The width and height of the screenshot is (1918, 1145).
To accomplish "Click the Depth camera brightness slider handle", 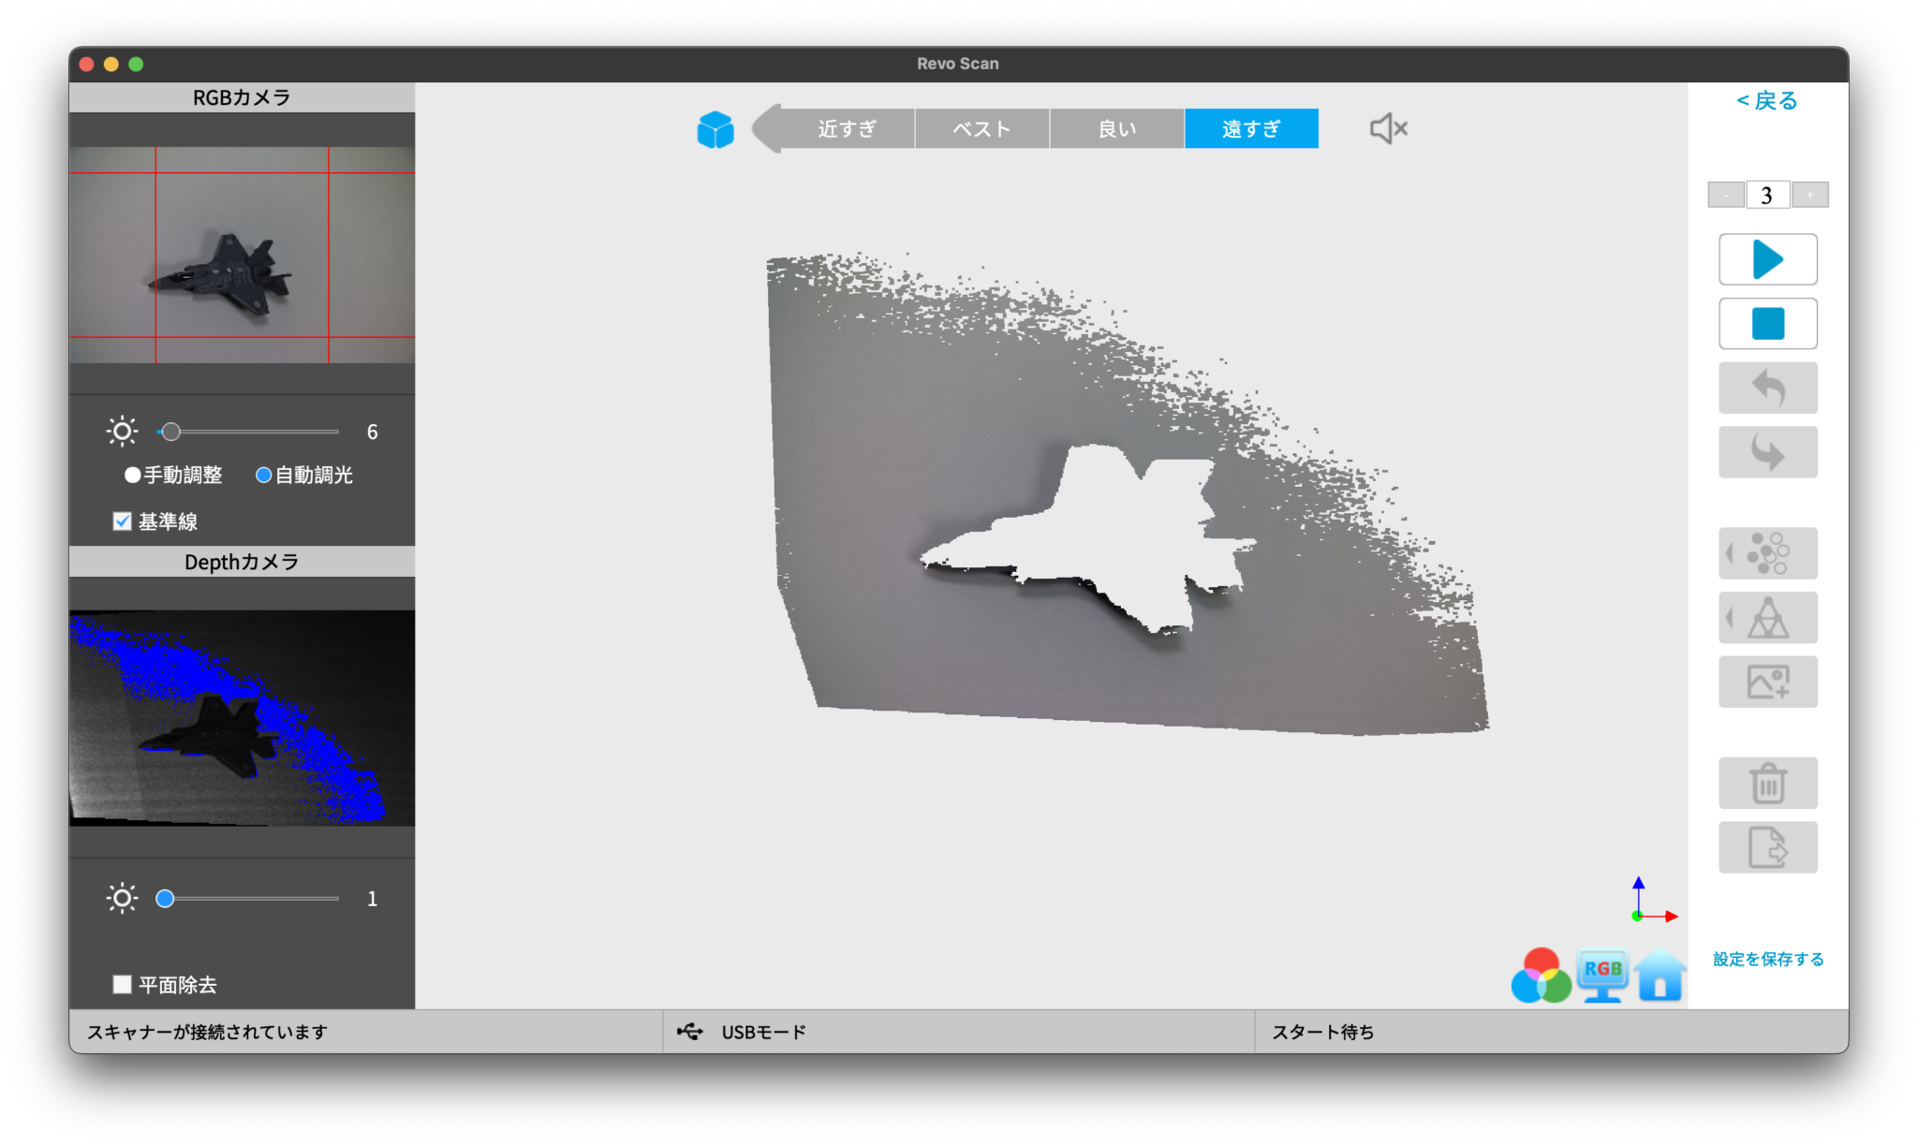I will [x=165, y=899].
